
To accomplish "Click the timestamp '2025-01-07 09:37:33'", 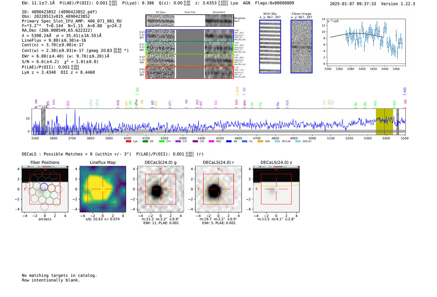I will coord(353,4).
